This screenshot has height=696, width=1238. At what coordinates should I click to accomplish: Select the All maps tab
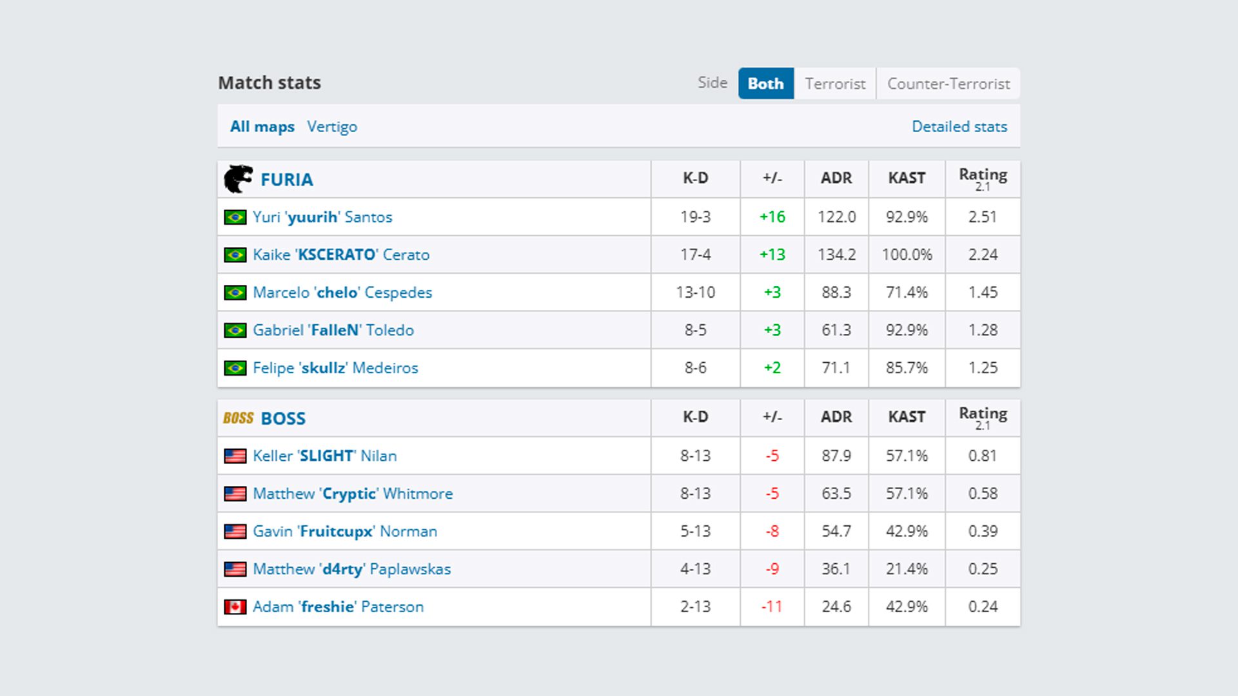(262, 126)
